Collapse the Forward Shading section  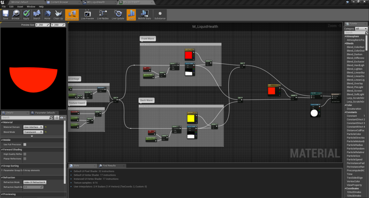pos(2,150)
